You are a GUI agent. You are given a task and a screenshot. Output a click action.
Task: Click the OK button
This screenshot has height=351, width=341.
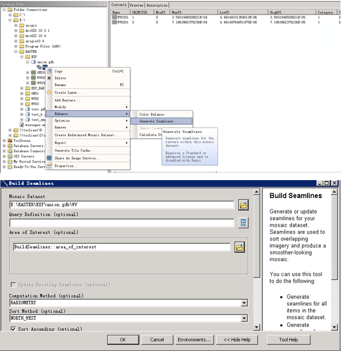[x=123, y=340]
